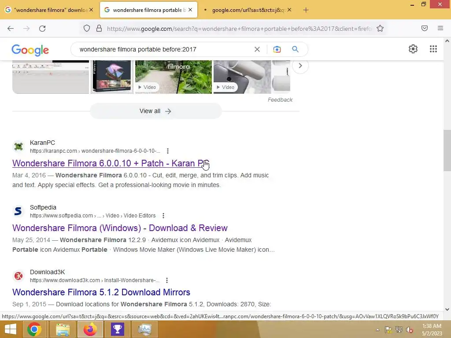Search by image with camera icon

tap(277, 49)
